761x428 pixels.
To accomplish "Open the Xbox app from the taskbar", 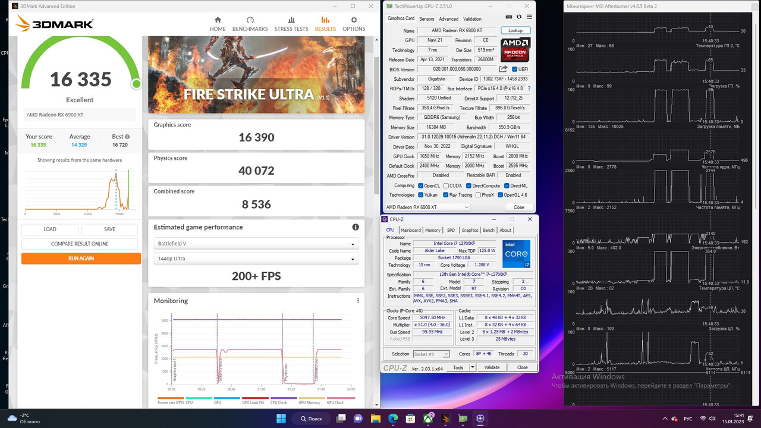I will [x=429, y=418].
